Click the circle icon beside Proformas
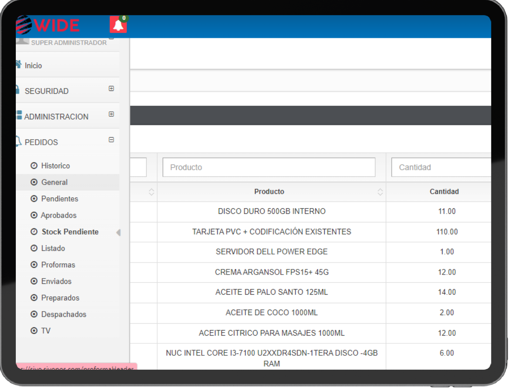Image resolution: width=509 pixels, height=388 pixels. pyautogui.click(x=34, y=265)
